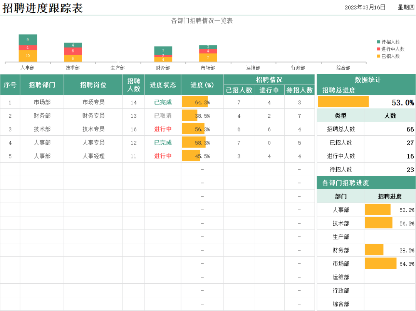Select the 技术专员 position cell

[93, 129]
